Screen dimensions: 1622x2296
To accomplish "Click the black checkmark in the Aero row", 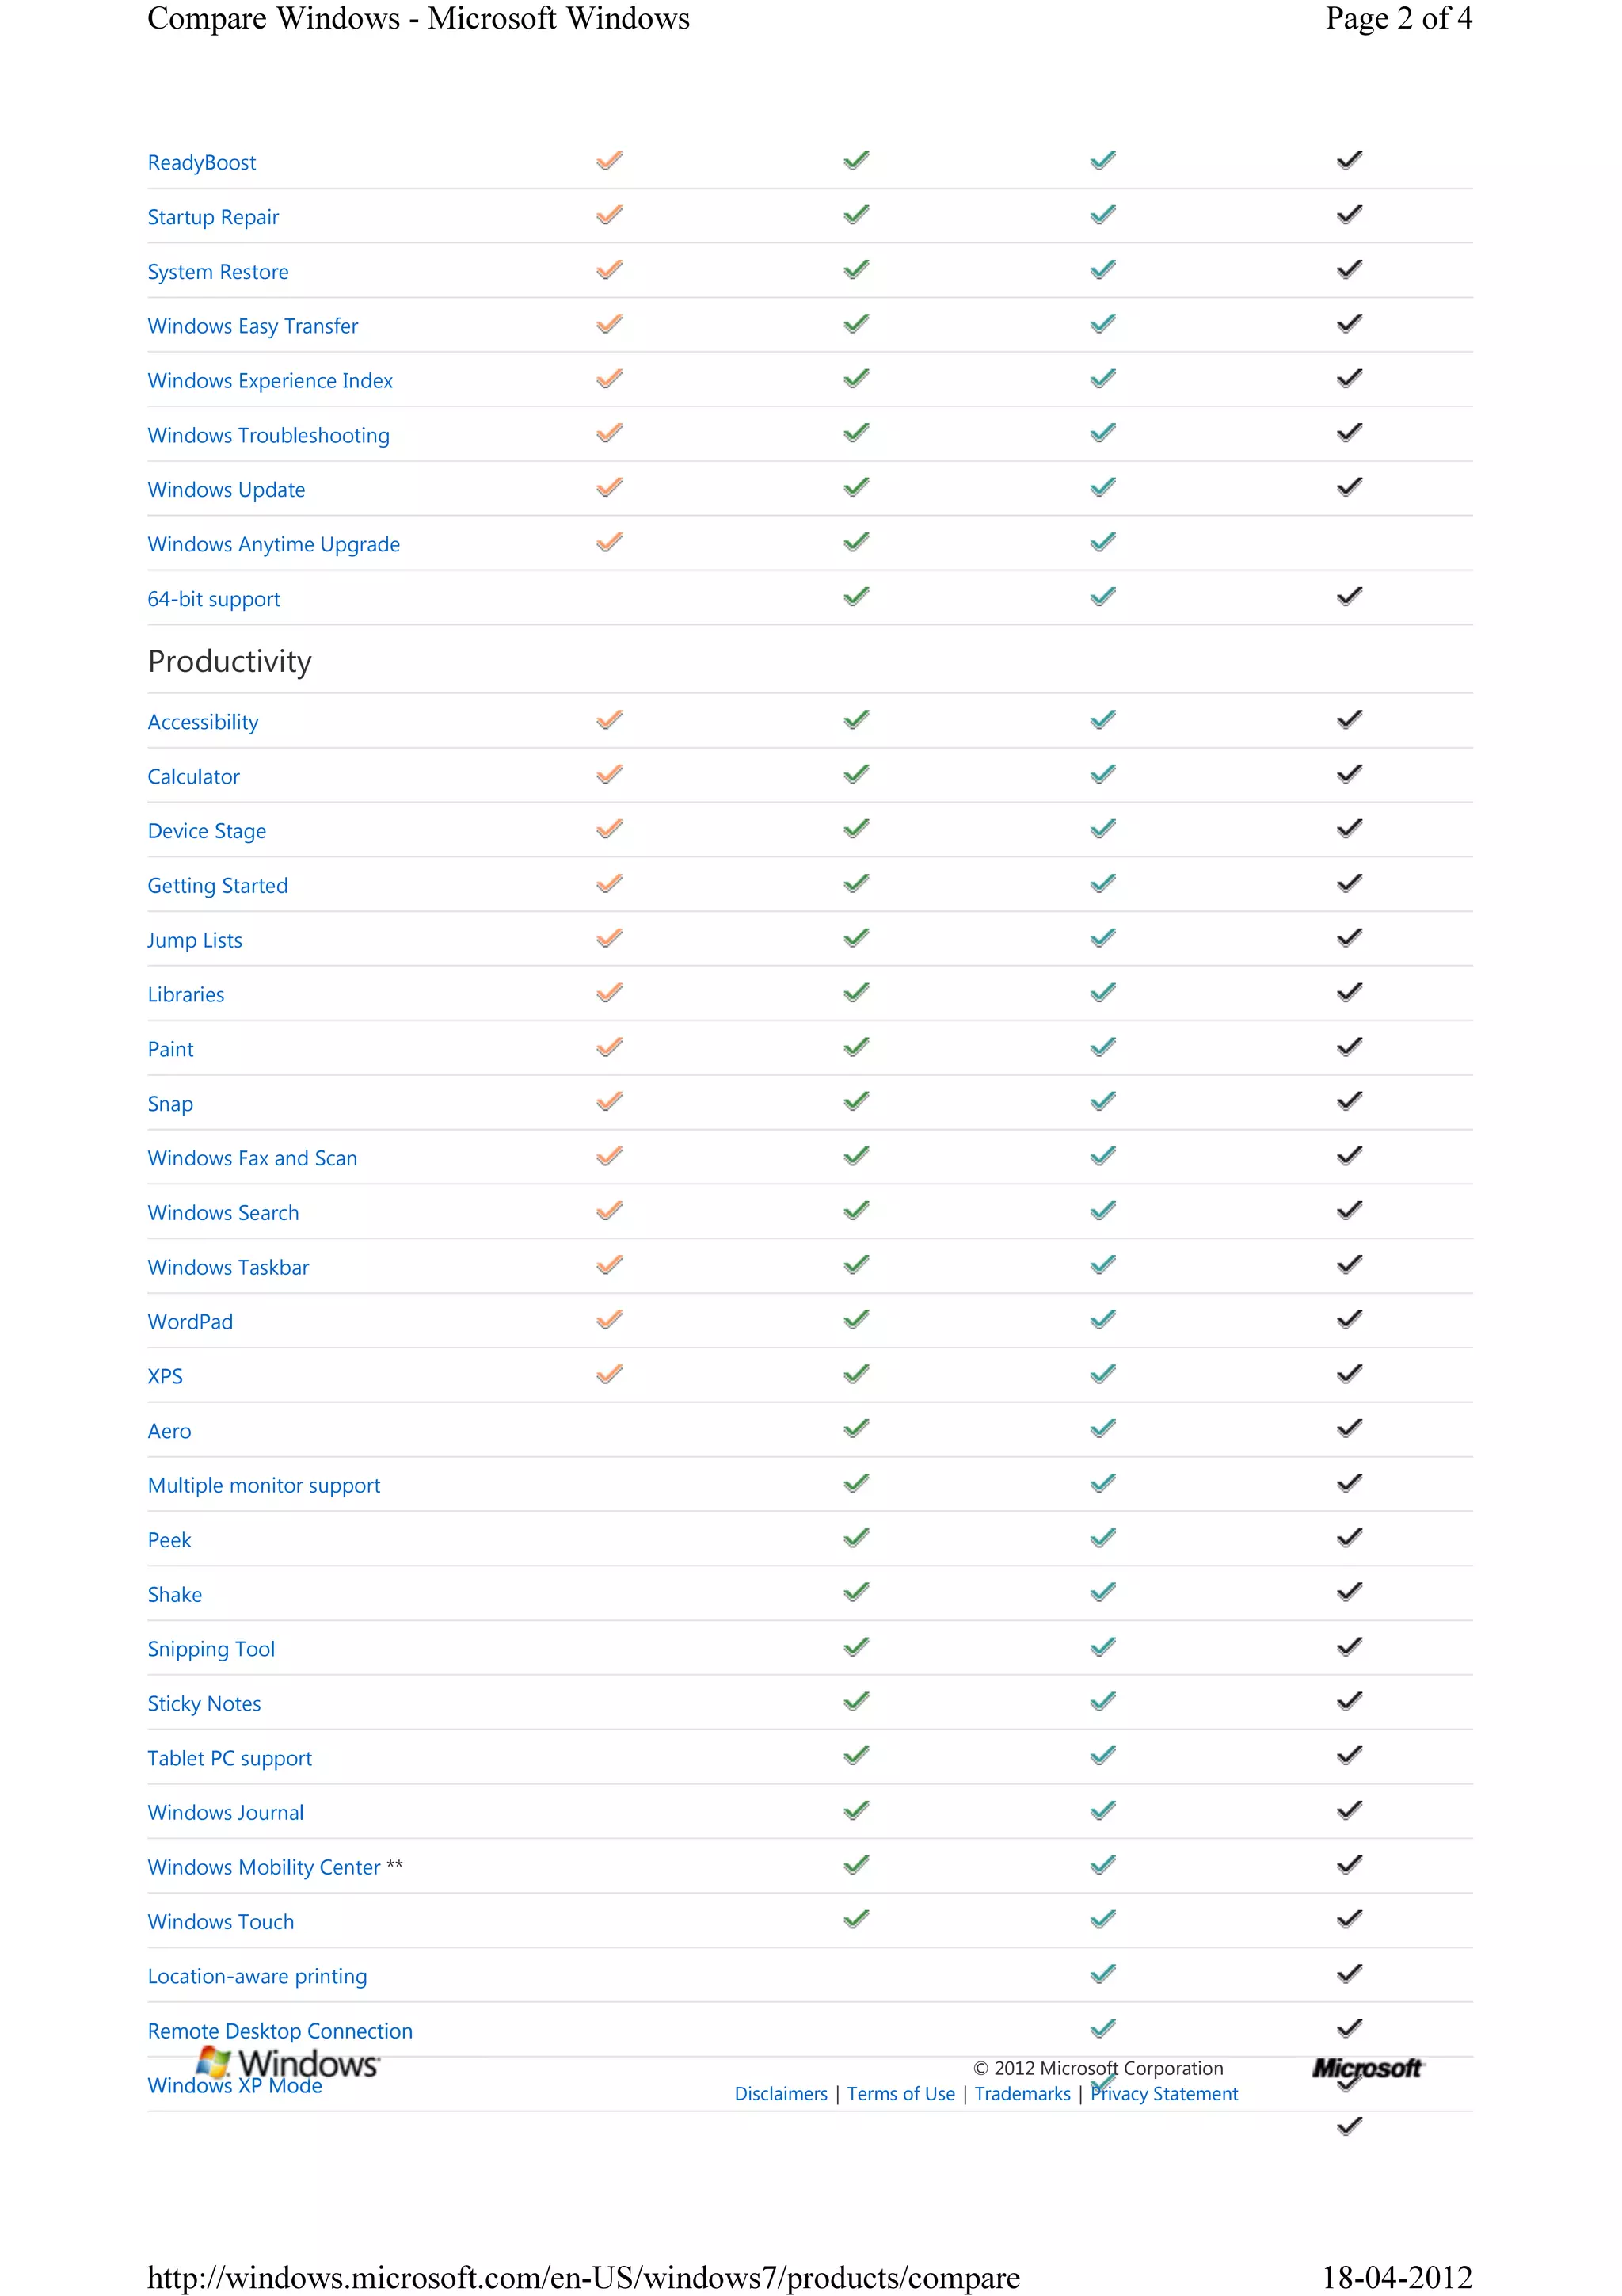I will pyautogui.click(x=1350, y=1429).
